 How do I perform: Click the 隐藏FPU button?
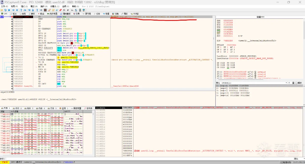[x=260, y=17]
